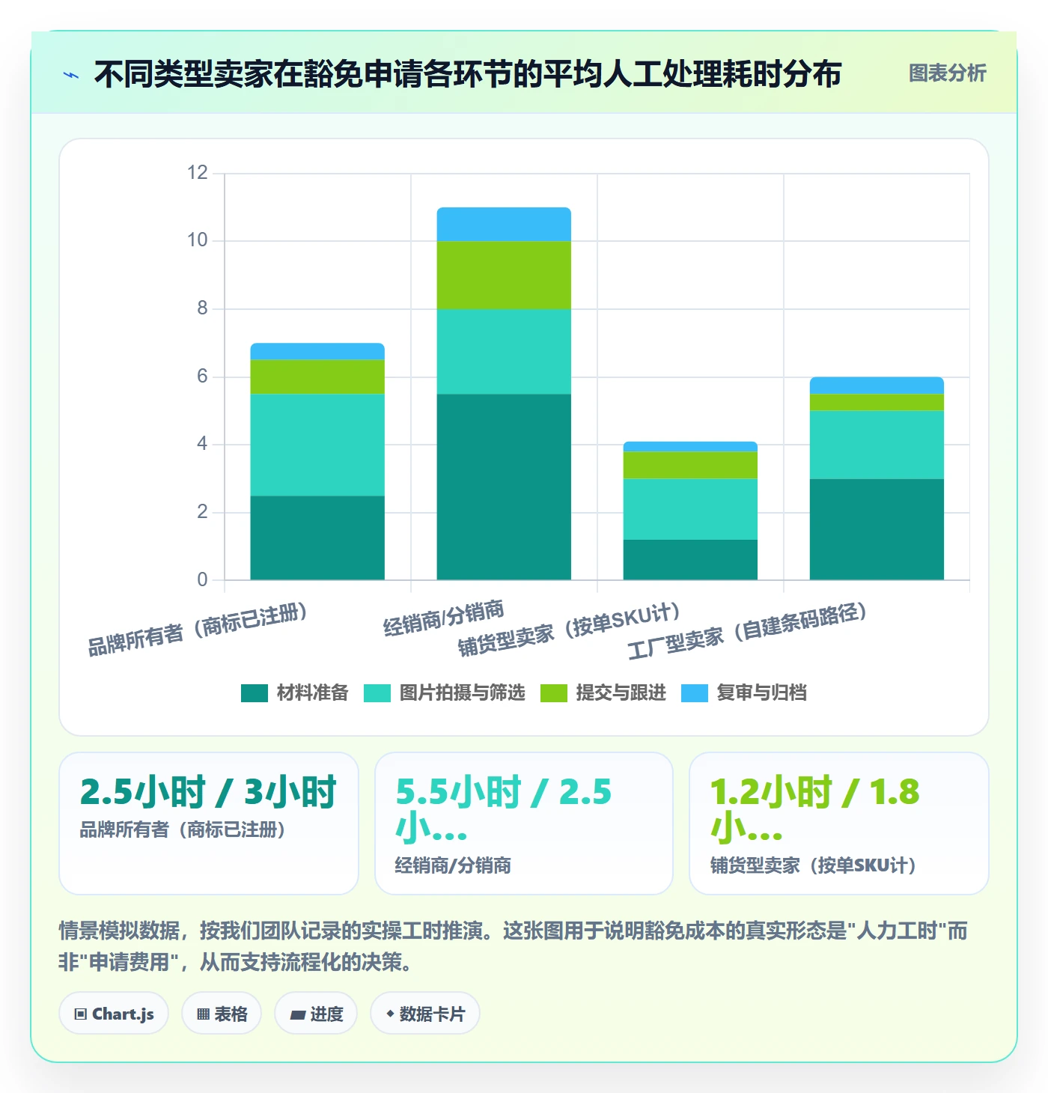Click the 品牌所有者（商标已注册） axis label
The width and height of the screenshot is (1048, 1093).
tap(198, 630)
